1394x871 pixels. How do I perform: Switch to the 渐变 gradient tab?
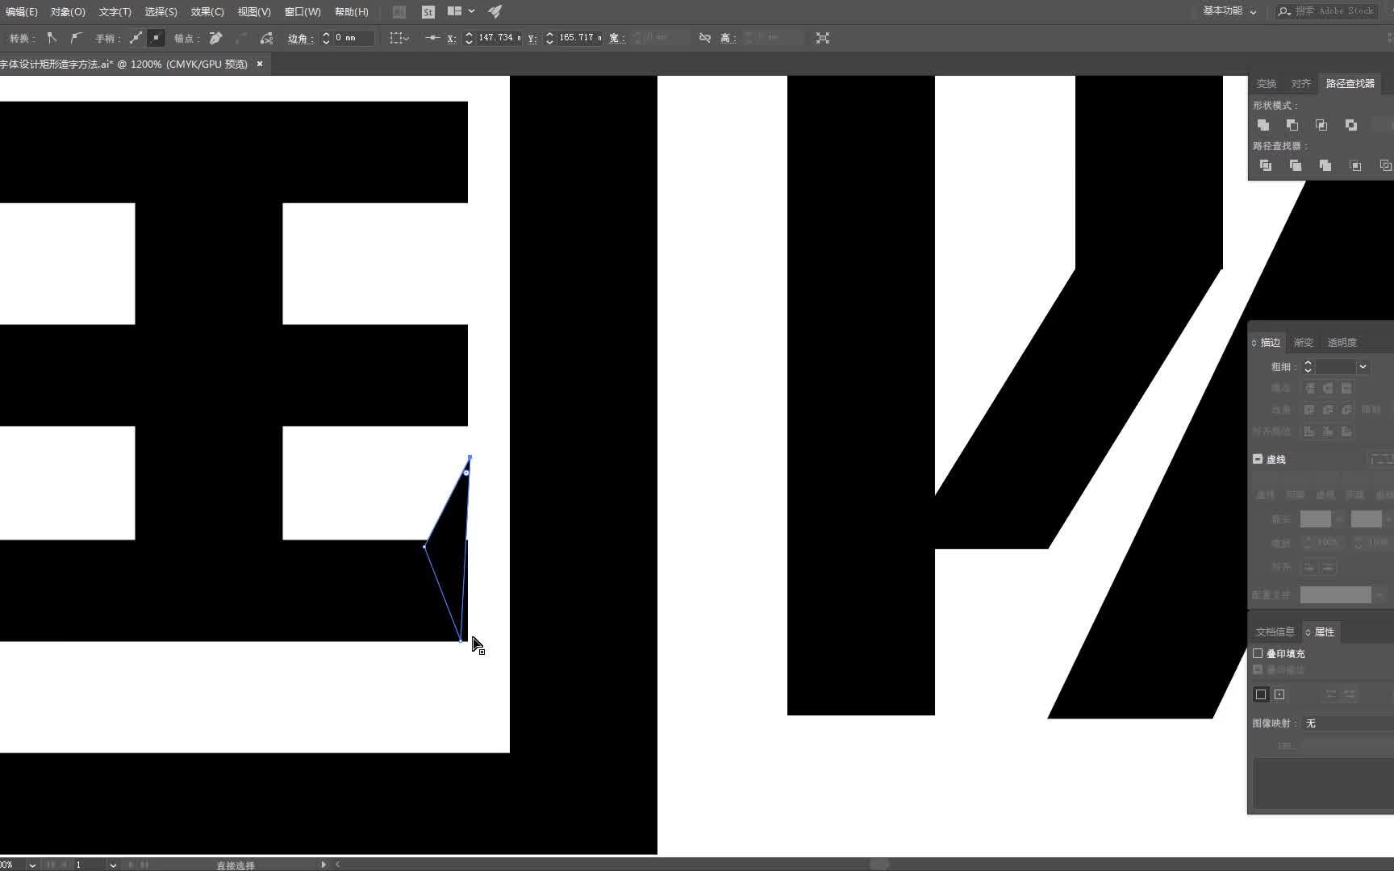(x=1304, y=343)
